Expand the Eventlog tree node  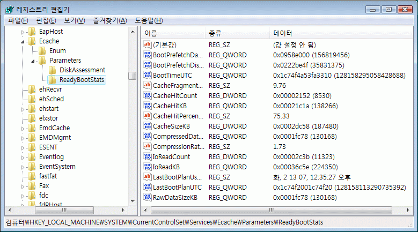[23, 158]
